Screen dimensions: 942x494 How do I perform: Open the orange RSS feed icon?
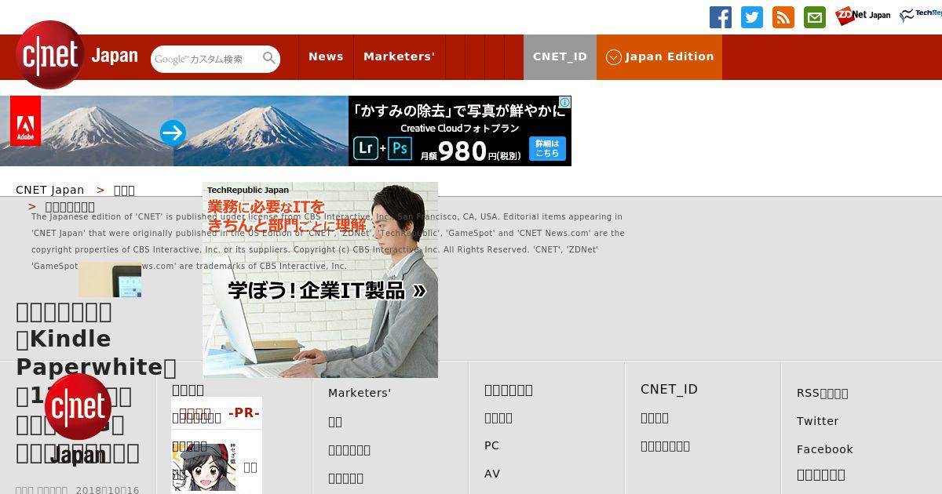[783, 17]
